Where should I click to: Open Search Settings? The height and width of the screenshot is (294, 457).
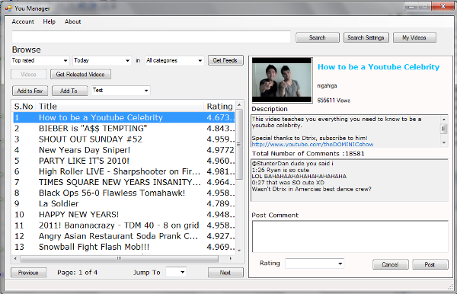pos(366,37)
